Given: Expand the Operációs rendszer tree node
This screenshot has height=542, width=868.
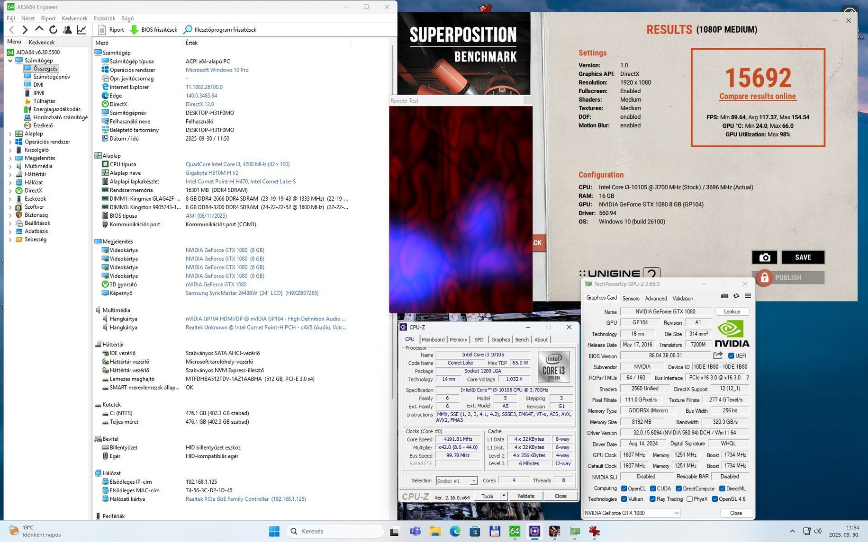Looking at the screenshot, I should pyautogui.click(x=10, y=142).
